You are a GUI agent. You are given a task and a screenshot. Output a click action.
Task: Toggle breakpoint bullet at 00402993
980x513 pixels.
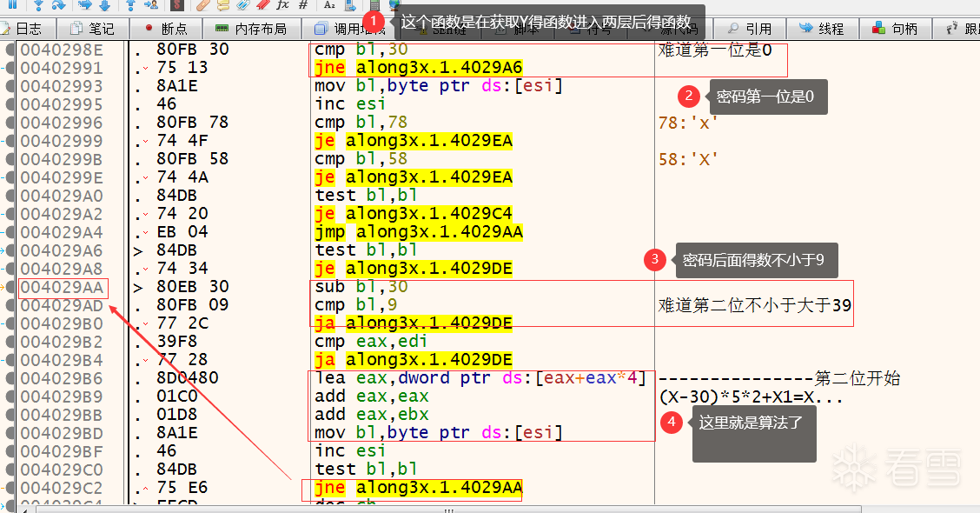tap(10, 86)
